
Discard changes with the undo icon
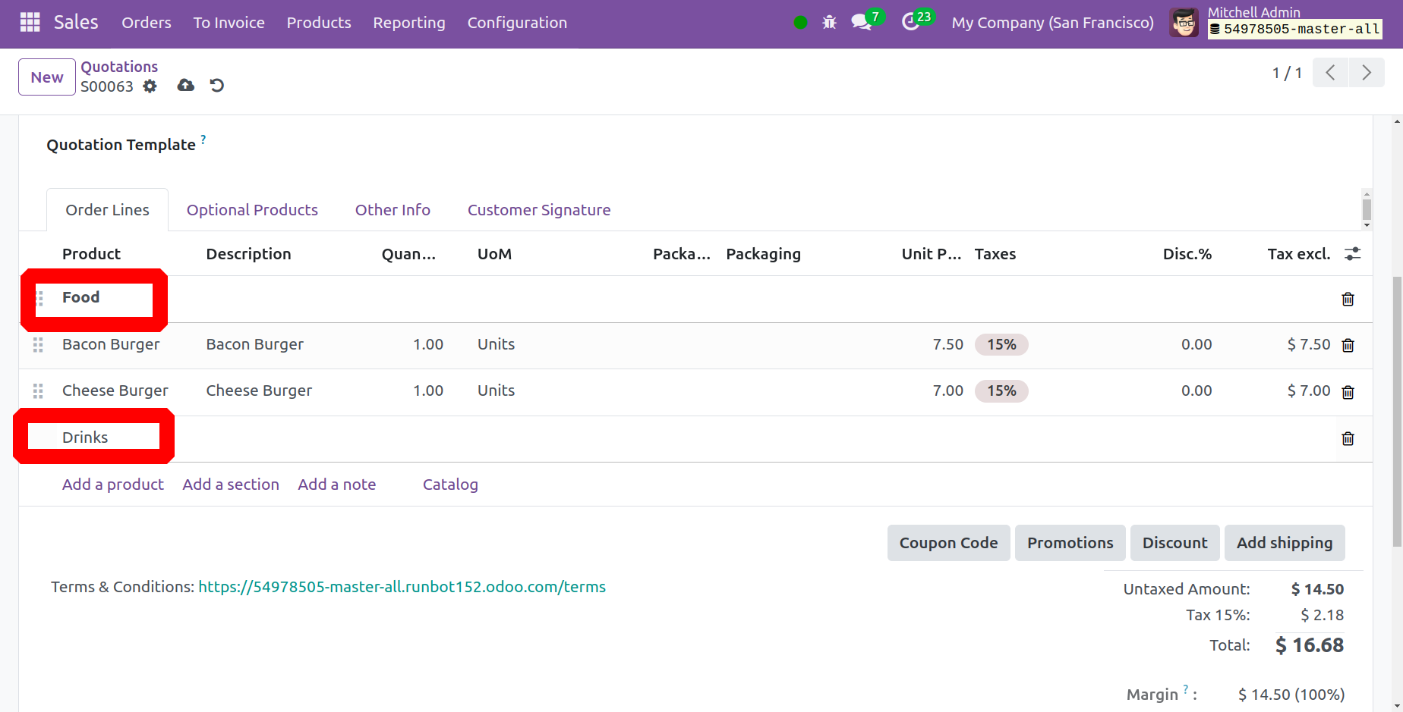click(217, 86)
